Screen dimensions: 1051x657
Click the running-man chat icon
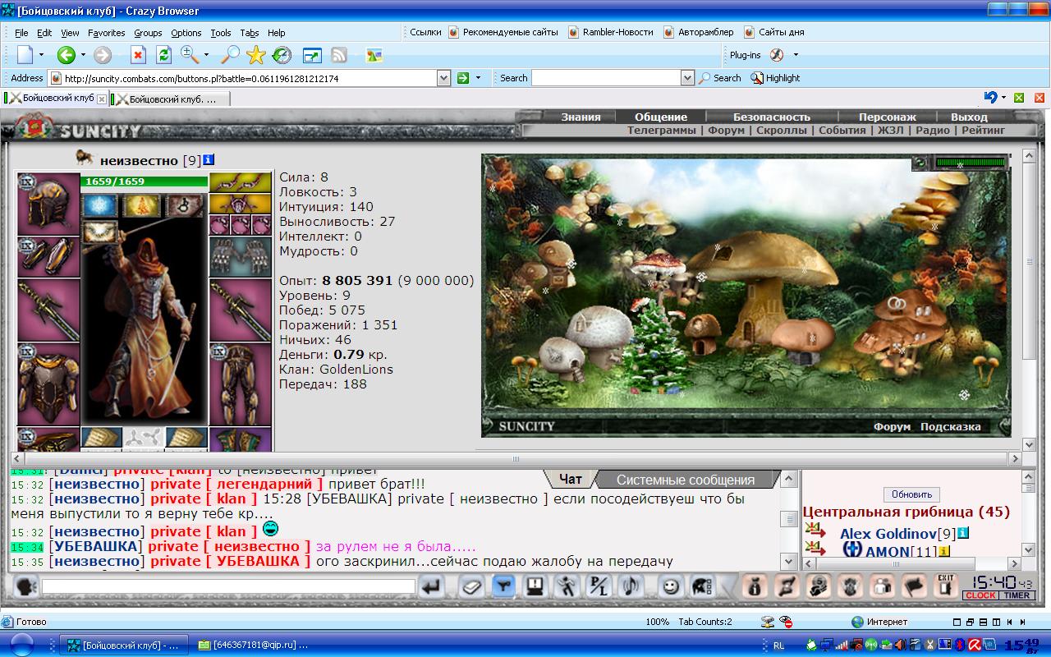566,586
